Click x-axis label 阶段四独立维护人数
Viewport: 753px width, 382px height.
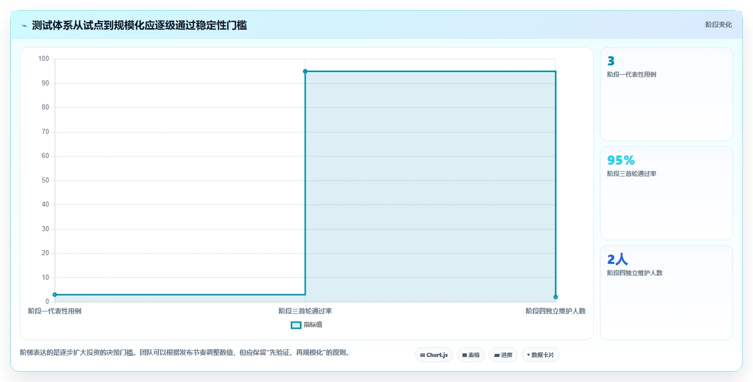point(555,311)
